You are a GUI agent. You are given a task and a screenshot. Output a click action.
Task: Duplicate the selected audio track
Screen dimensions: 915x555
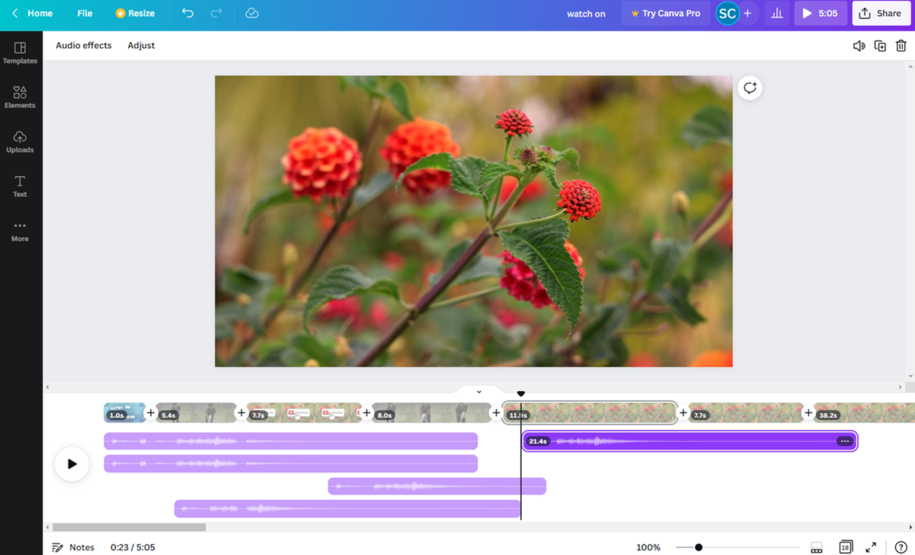[880, 46]
